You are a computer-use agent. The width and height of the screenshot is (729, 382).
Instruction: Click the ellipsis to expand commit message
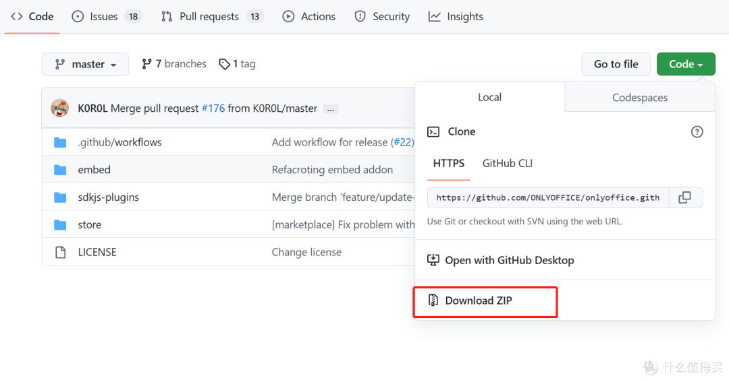point(330,108)
